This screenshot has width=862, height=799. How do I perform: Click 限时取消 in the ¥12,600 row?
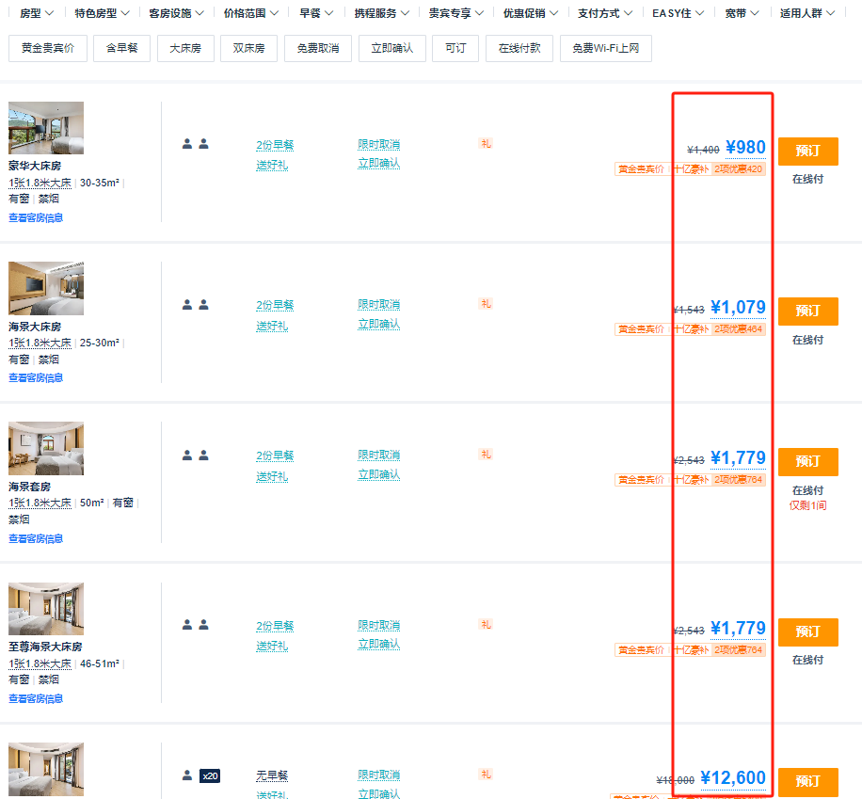(379, 775)
